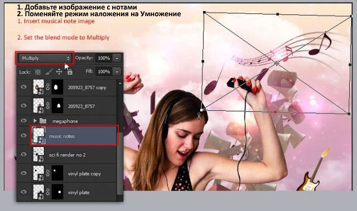Toggle lock image pixels brush icon
The height and width of the screenshot is (211, 357).
click(x=49, y=72)
